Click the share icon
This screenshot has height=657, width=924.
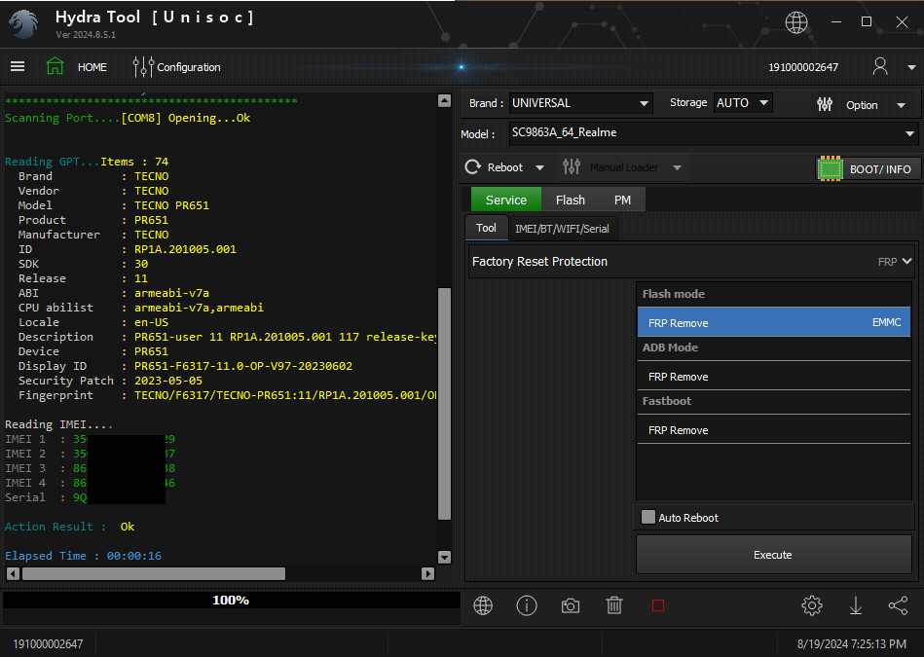pyautogui.click(x=898, y=605)
